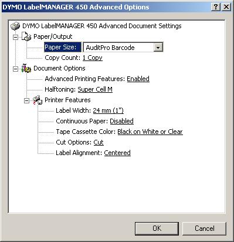Click Advanced Printing Features Enabled value
This screenshot has height=242, width=234.
point(138,79)
